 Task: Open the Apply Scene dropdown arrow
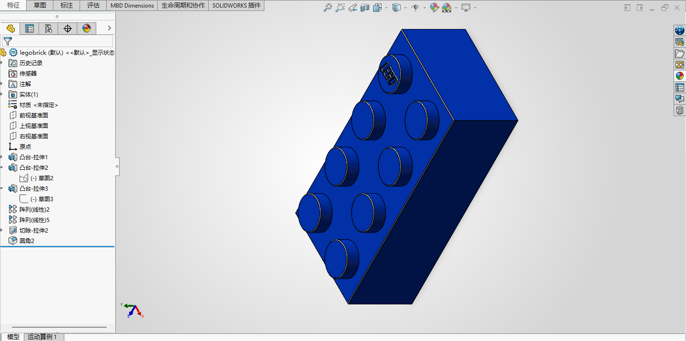point(456,8)
